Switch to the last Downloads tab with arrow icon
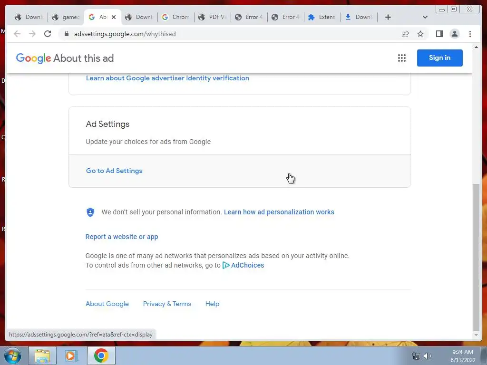 (x=359, y=17)
